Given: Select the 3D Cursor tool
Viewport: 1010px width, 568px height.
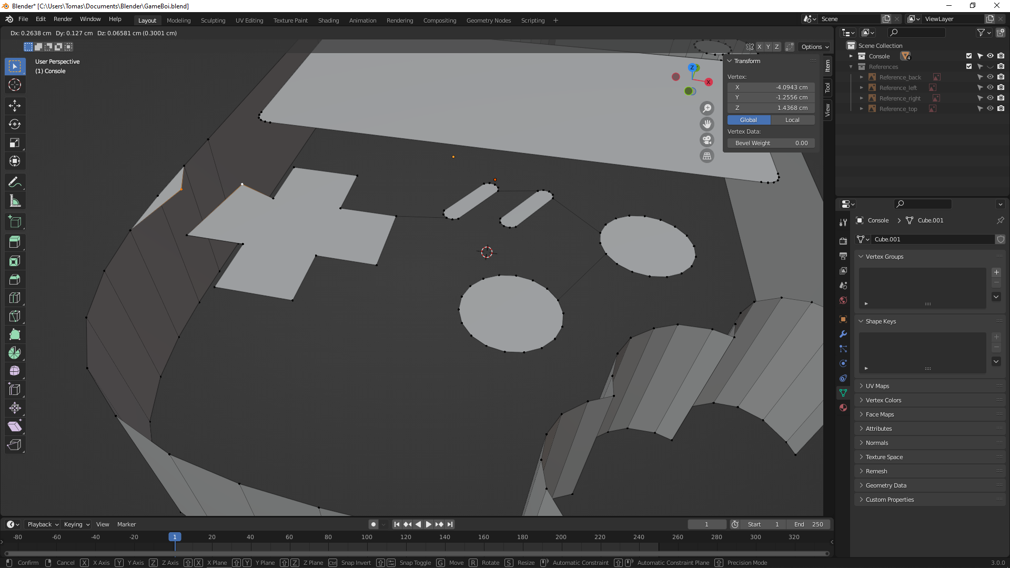Looking at the screenshot, I should [x=15, y=85].
